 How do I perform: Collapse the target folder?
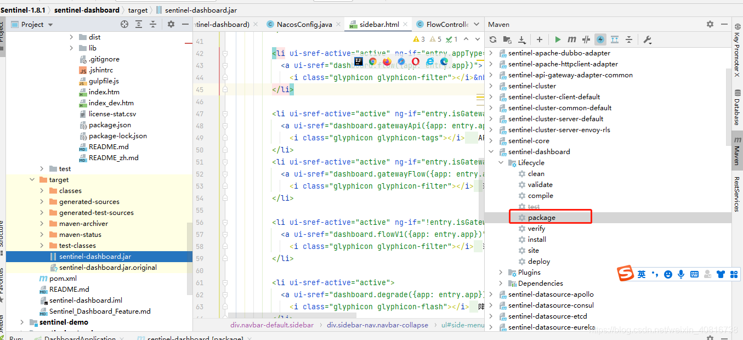32,179
